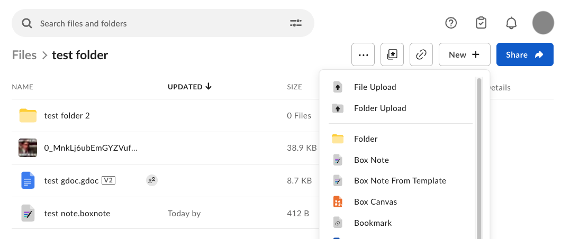Choose Bookmark from New menu
The height and width of the screenshot is (239, 561).
(x=373, y=223)
